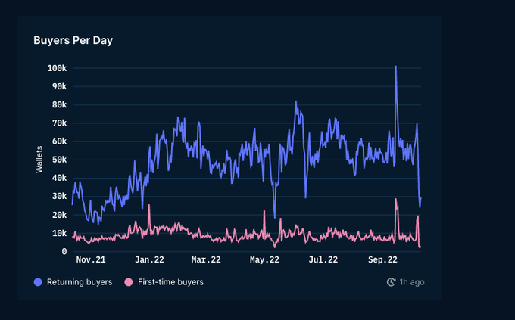This screenshot has height=320, width=515.
Task: Toggle the First-time buyers series label
Action: [170, 282]
